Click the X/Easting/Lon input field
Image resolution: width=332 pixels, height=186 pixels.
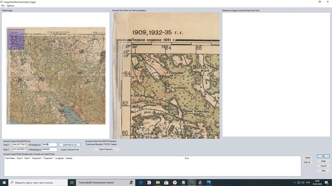[49, 145]
